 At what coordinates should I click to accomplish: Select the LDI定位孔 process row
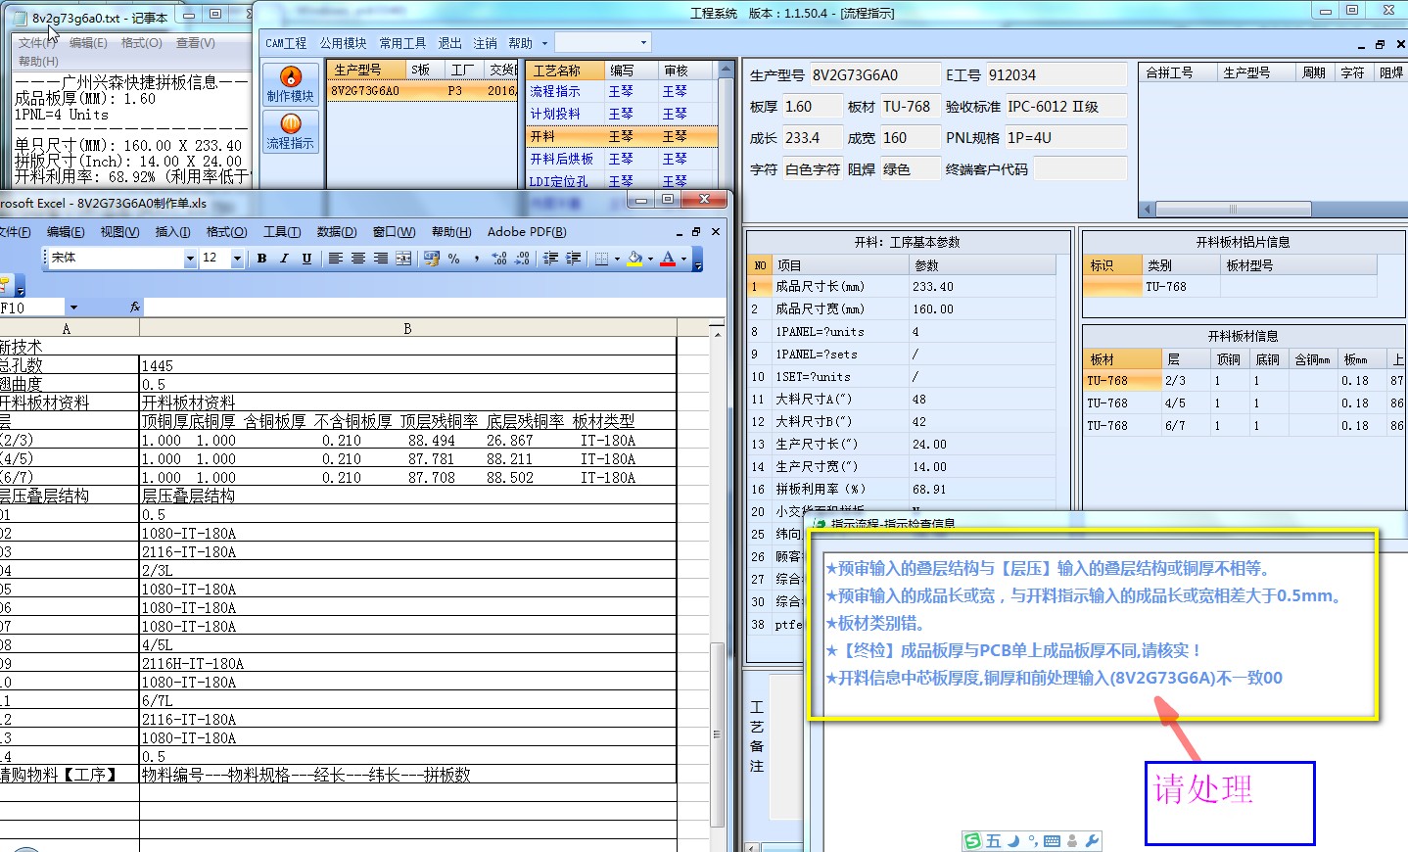622,181
